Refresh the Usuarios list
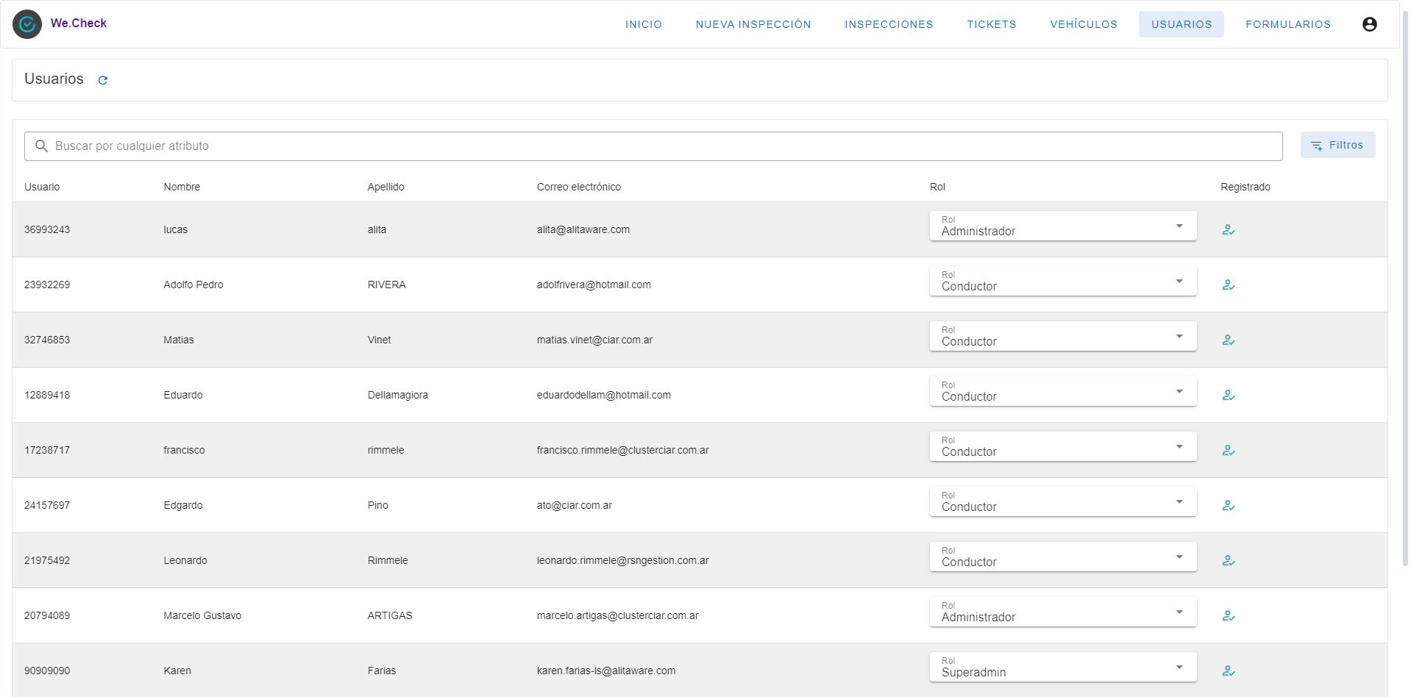Viewport: 1411px width, 697px height. (x=103, y=80)
